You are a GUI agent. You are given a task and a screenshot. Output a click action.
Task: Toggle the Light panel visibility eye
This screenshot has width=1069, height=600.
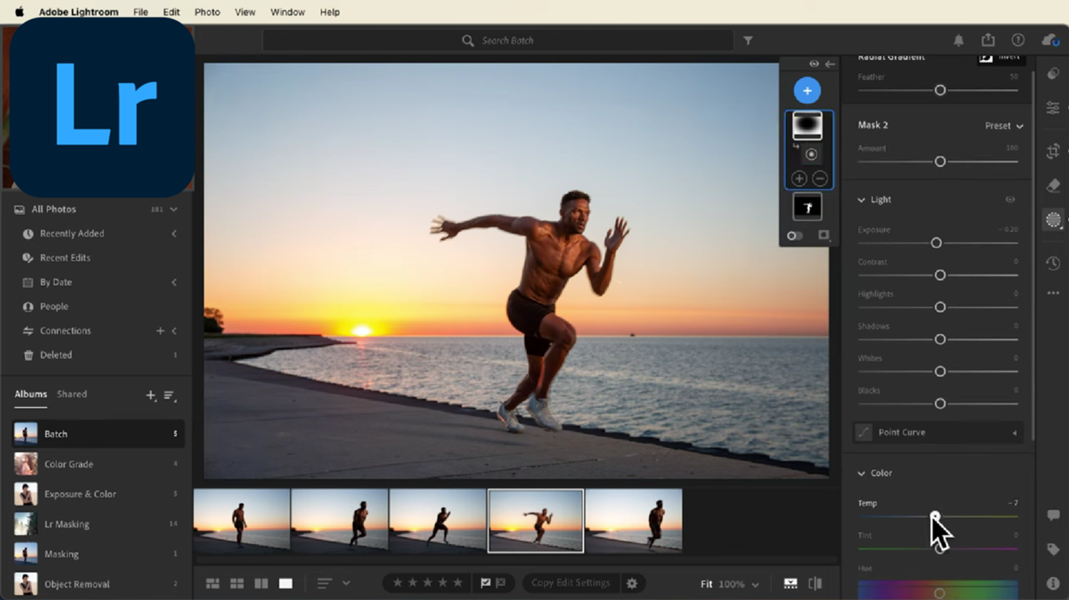click(x=1010, y=200)
